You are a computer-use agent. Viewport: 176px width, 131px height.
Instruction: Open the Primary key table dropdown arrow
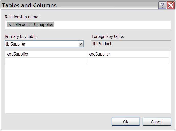coord(81,44)
